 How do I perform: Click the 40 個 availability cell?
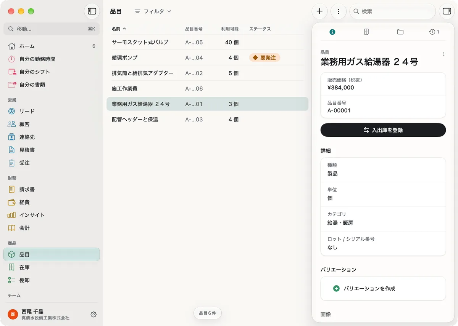click(232, 42)
